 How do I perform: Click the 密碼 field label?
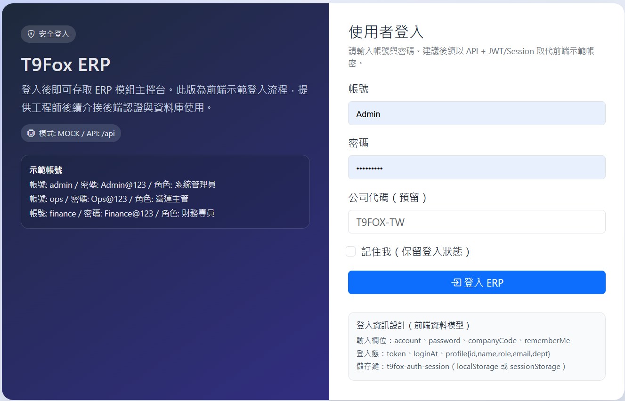[x=358, y=143]
